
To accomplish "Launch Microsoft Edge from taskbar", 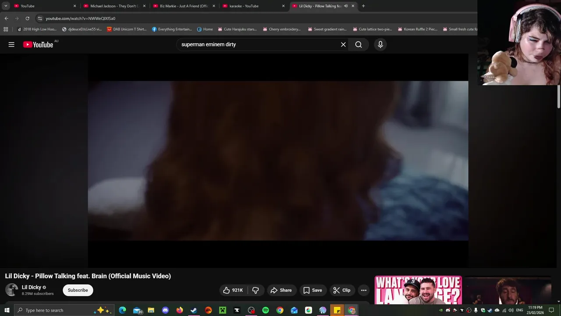I will coord(122,310).
